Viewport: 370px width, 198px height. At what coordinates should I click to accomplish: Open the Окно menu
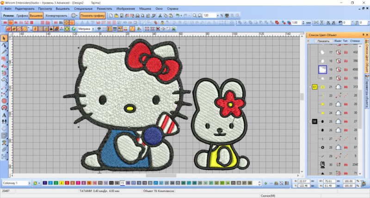(x=159, y=9)
